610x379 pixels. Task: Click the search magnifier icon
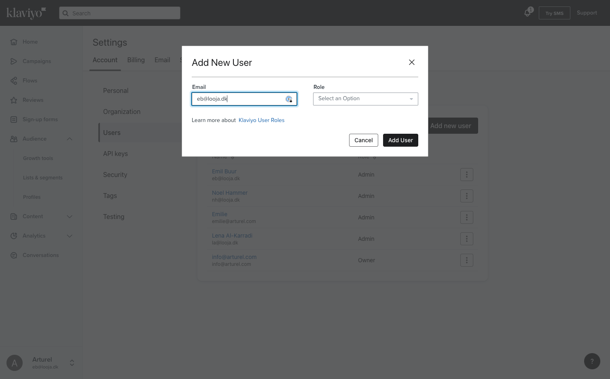pyautogui.click(x=66, y=13)
